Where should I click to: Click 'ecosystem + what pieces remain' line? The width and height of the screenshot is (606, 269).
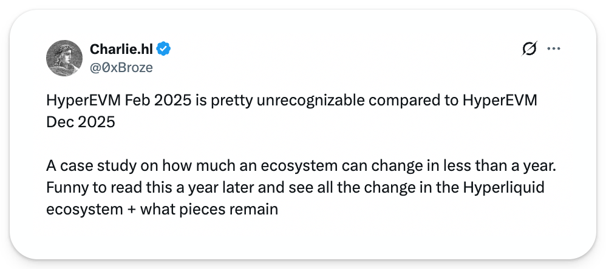(x=162, y=210)
